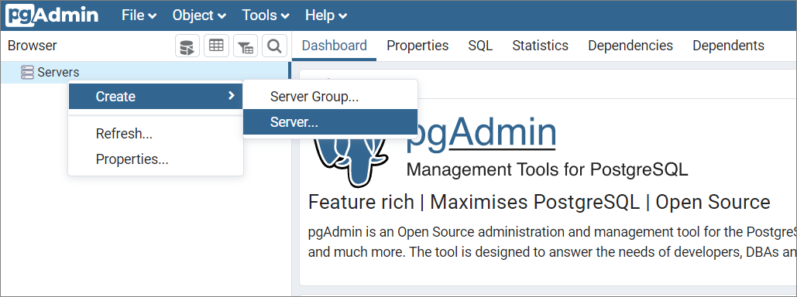Open the Query Tool icon in Browser toolbar
Screen dimensions: 797x297
click(187, 46)
